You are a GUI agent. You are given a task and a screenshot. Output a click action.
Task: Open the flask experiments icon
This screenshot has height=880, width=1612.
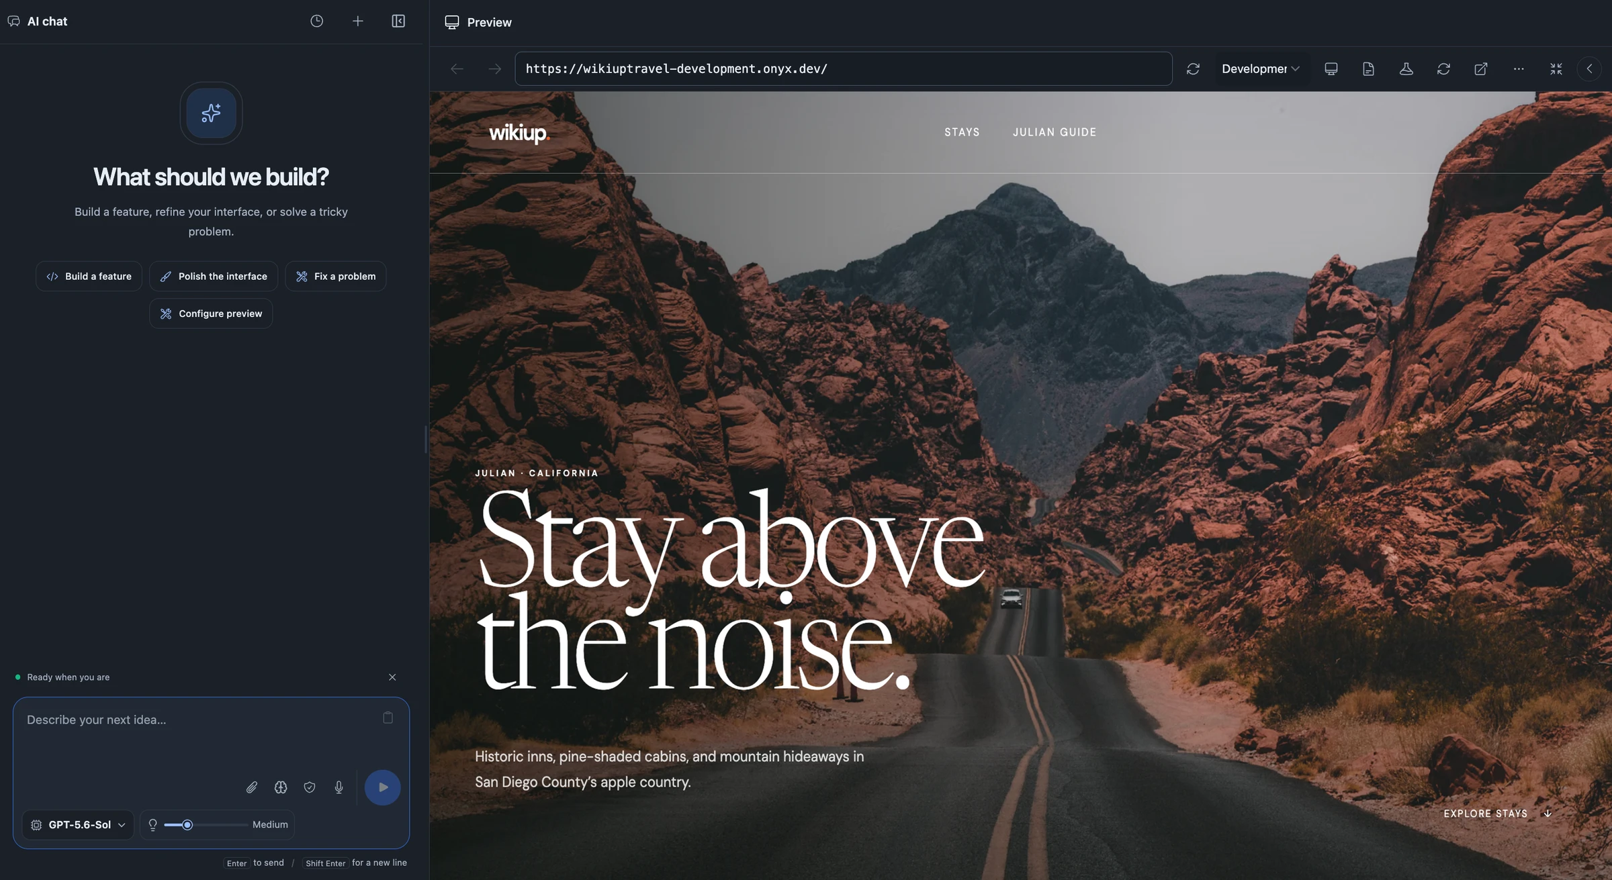pyautogui.click(x=1406, y=68)
